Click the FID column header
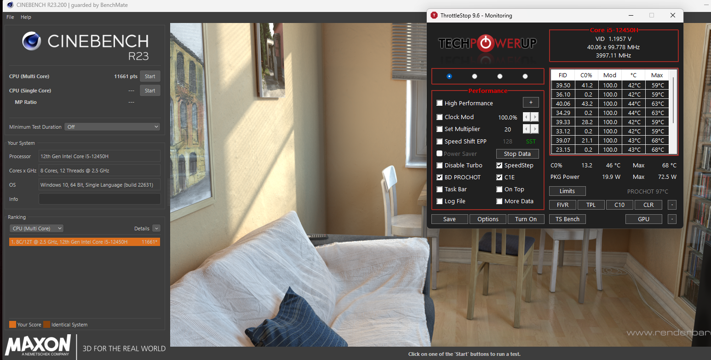This screenshot has height=360, width=711. (562, 75)
